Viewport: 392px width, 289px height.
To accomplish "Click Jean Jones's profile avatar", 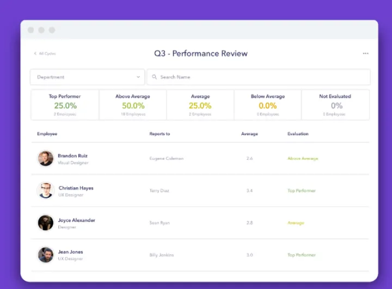I will (x=46, y=255).
